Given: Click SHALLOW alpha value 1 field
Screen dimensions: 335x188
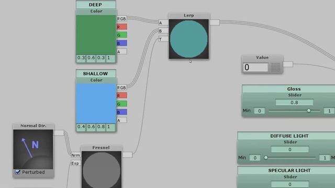Looking at the screenshot, I should (110, 127).
